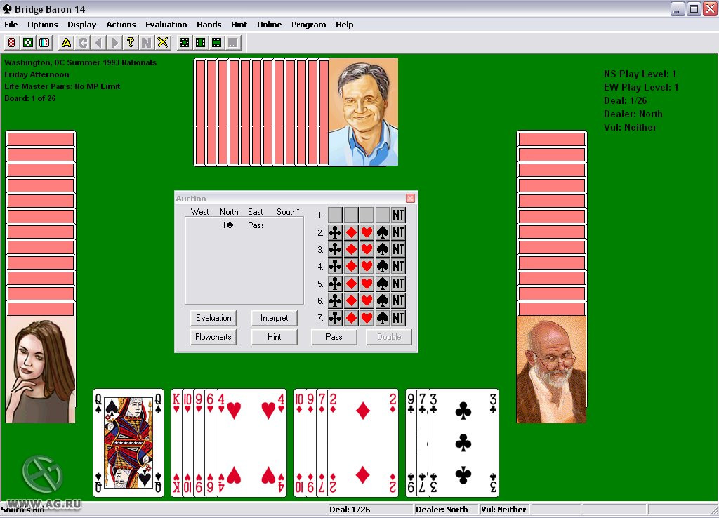This screenshot has width=719, height=518.
Task: Click West's player portrait
Action: (x=40, y=369)
